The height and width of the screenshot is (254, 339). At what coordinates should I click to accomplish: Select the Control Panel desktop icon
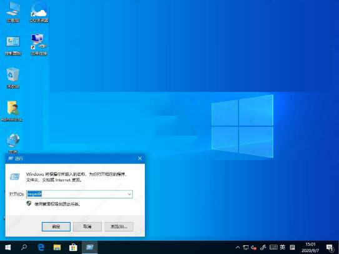[13, 45]
